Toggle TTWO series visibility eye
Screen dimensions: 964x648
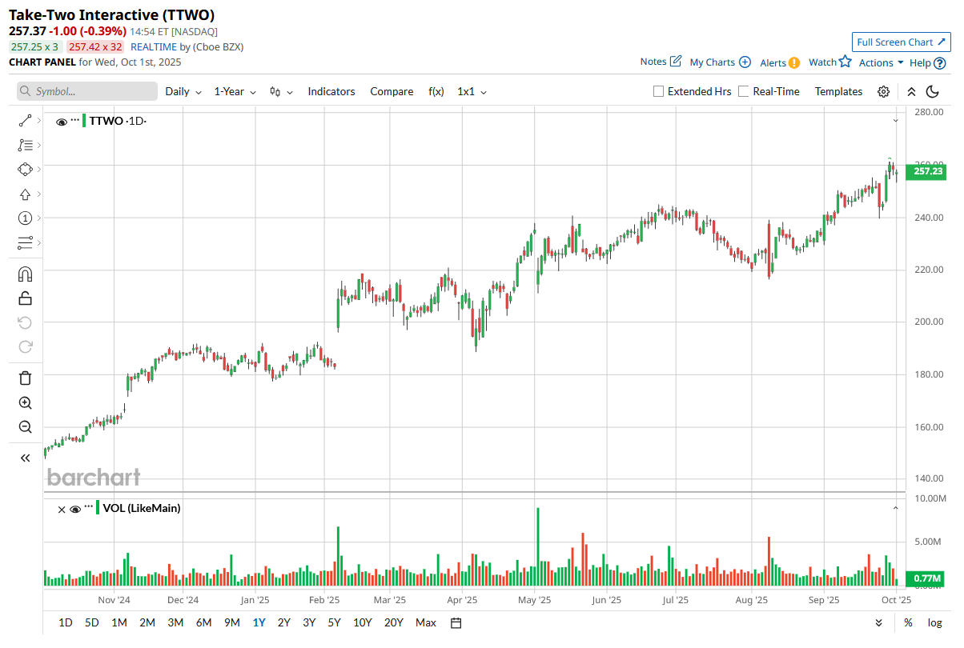62,122
